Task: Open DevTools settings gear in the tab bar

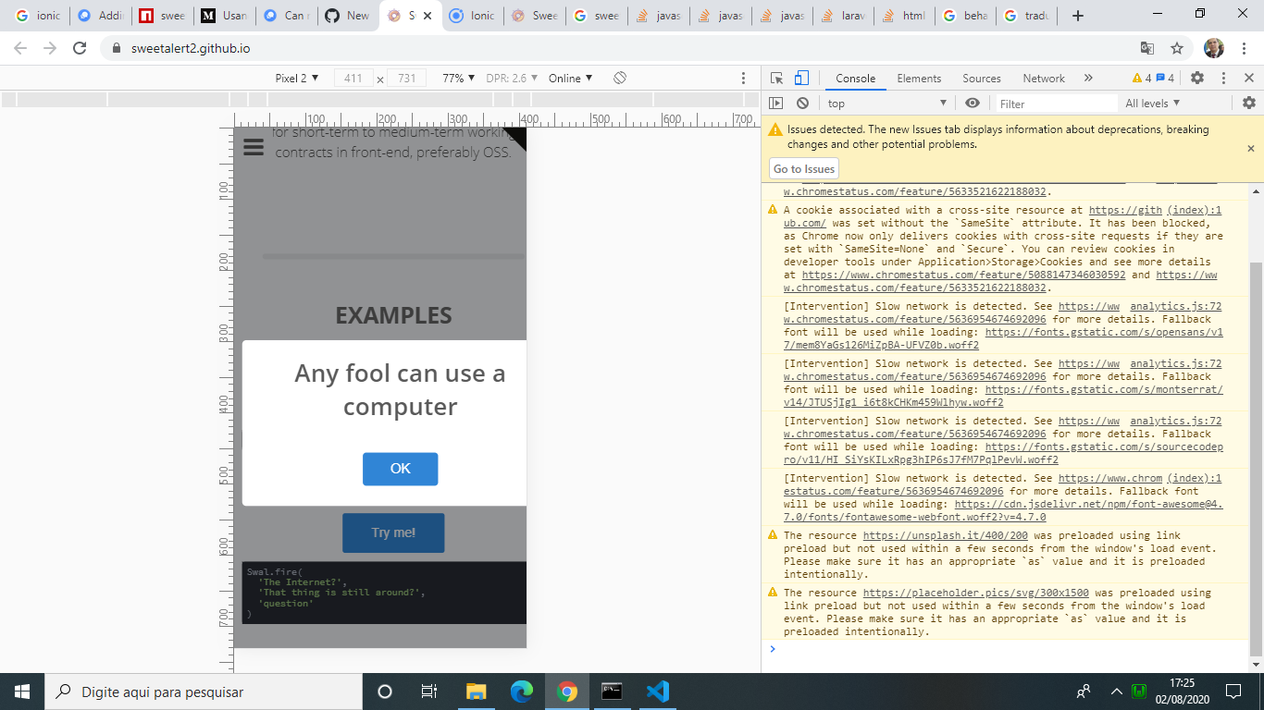Action: click(x=1197, y=79)
